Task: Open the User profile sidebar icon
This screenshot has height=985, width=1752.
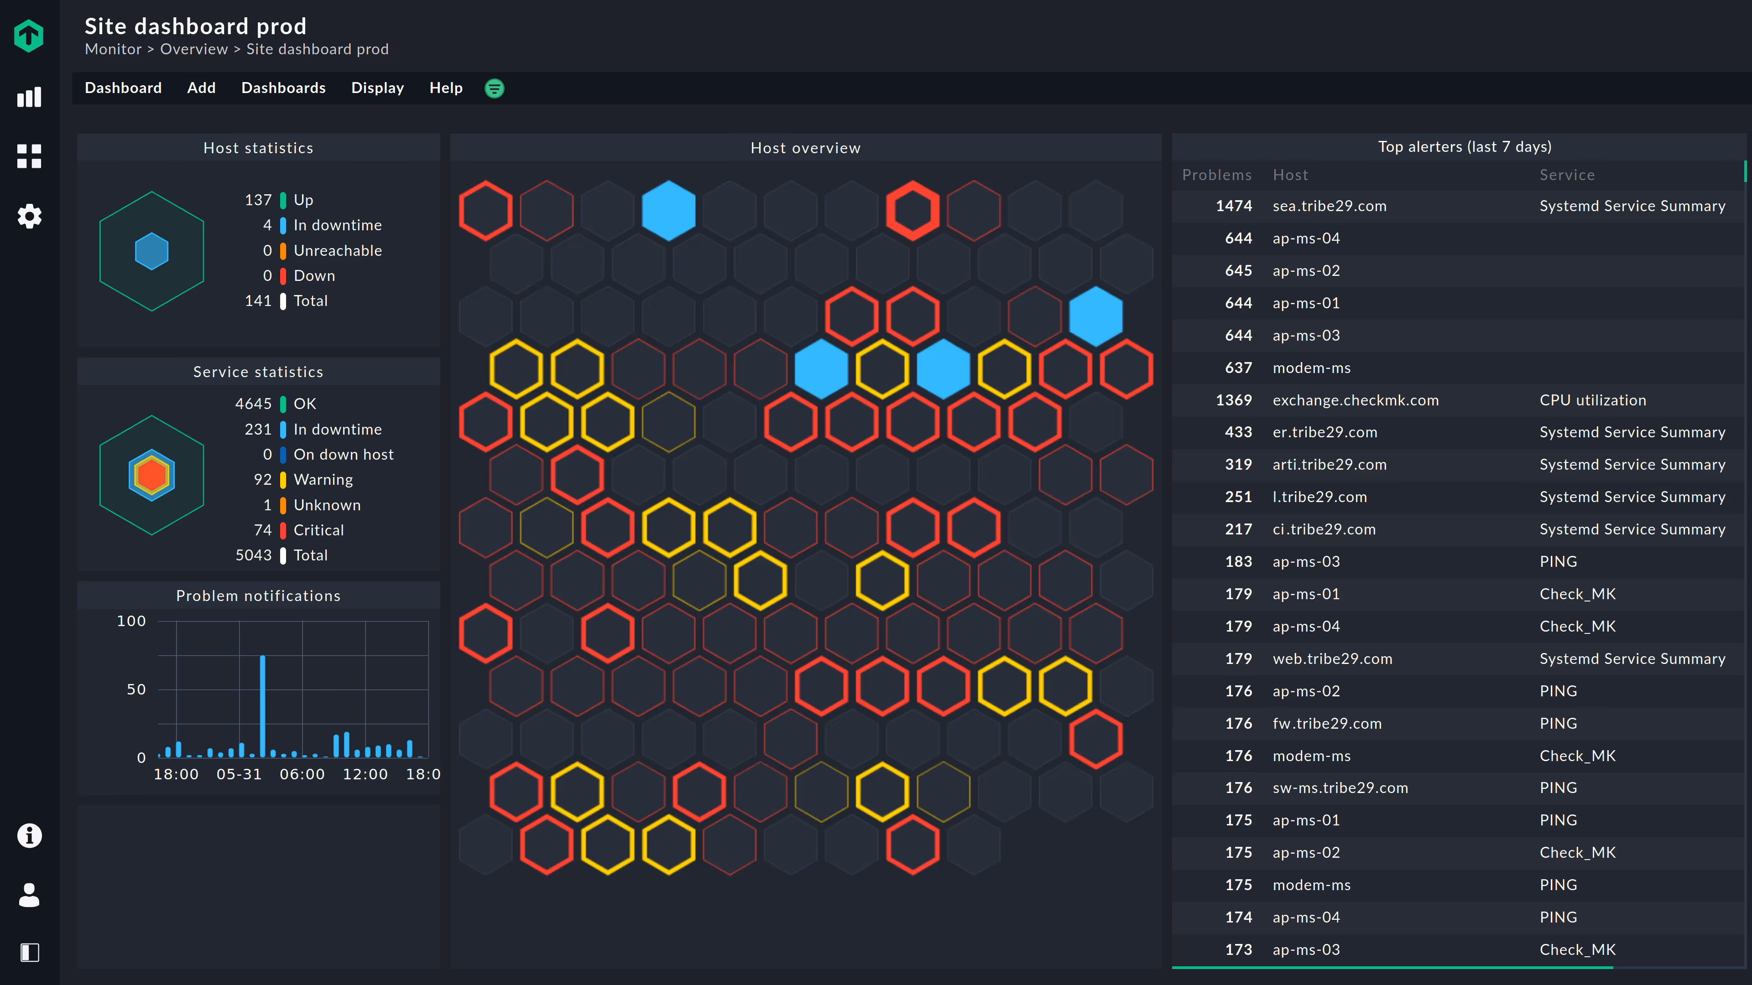Action: (29, 895)
